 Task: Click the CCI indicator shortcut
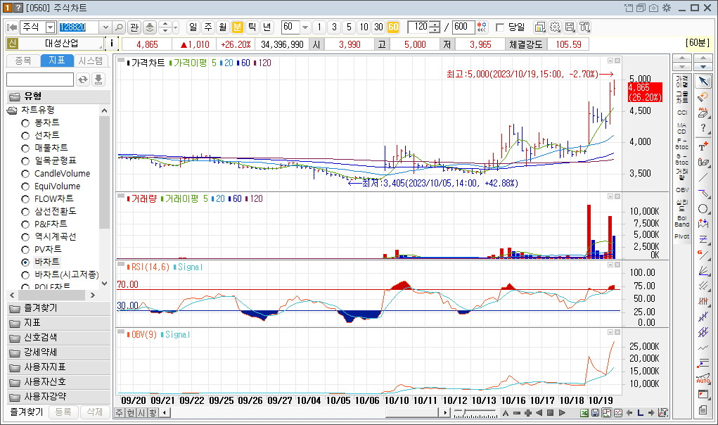[x=682, y=112]
